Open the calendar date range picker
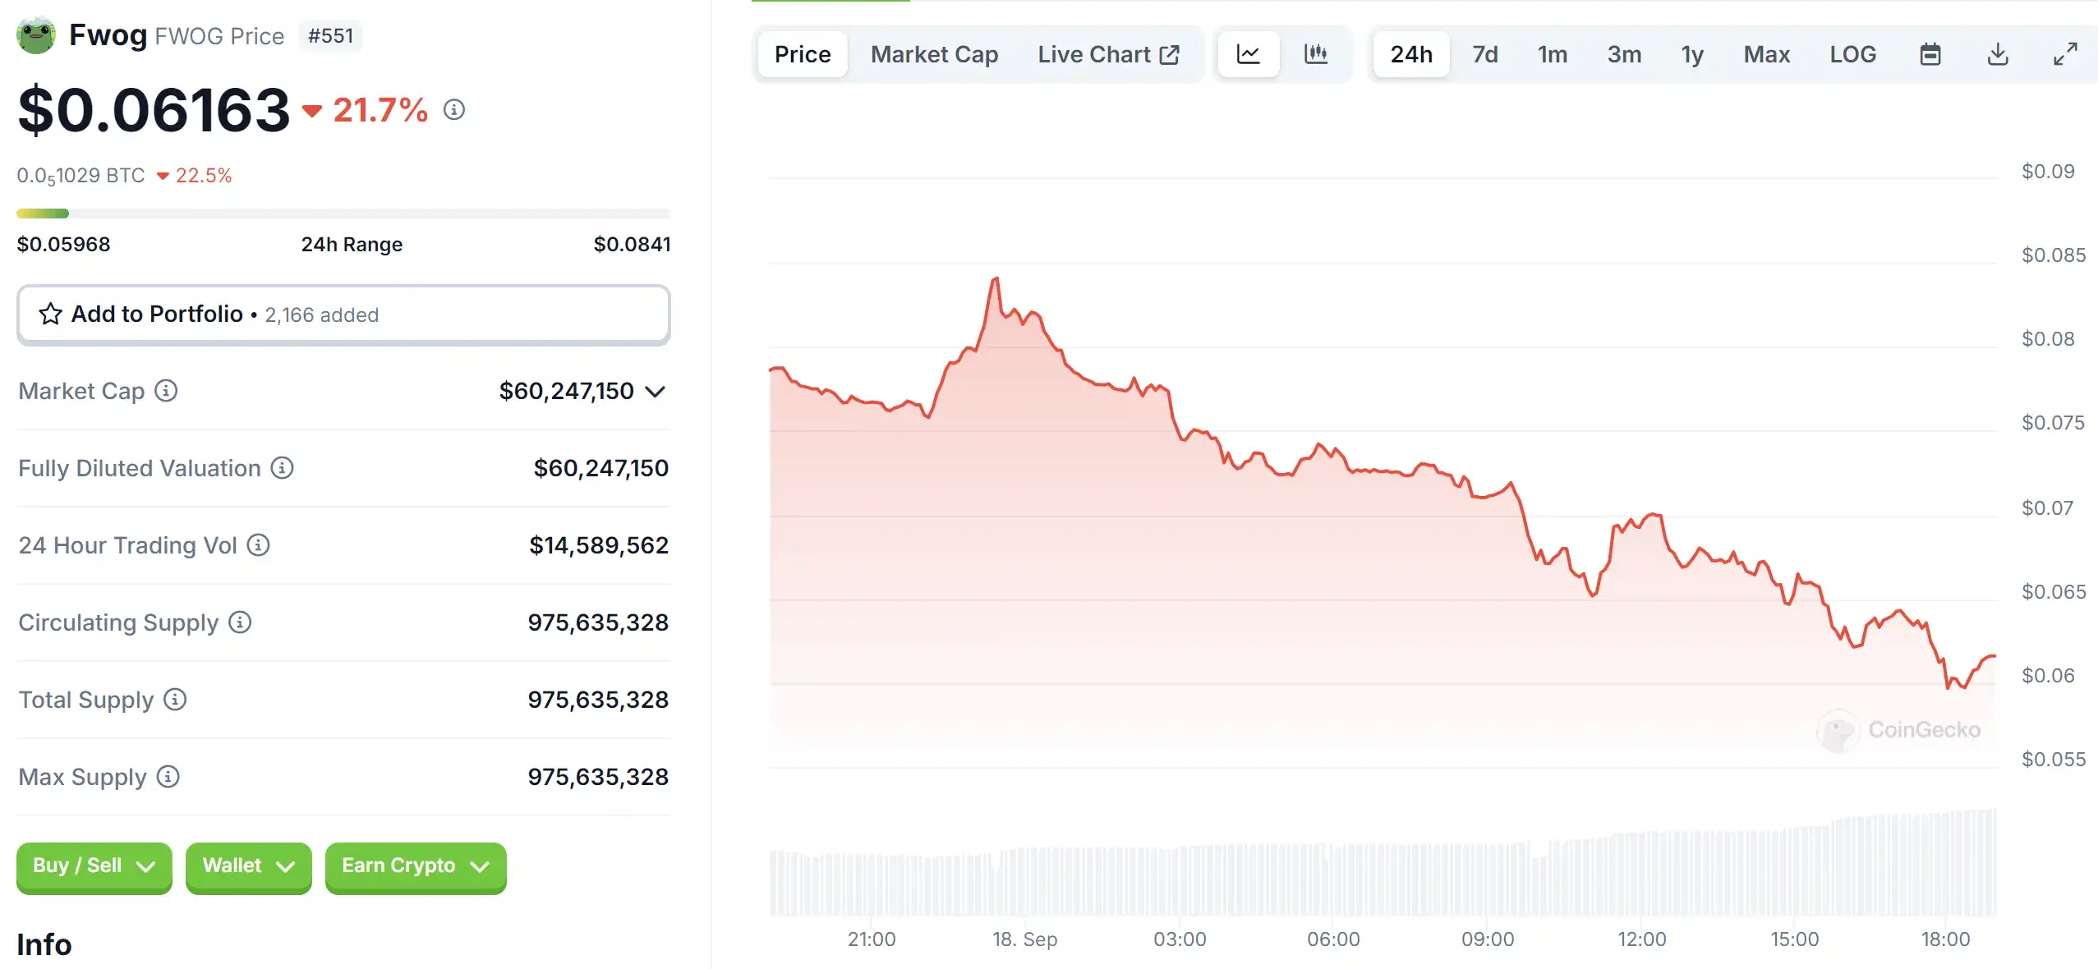 pos(1930,54)
